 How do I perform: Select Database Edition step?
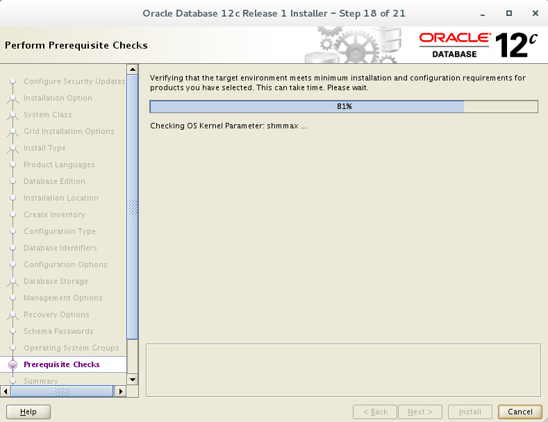pyautogui.click(x=54, y=181)
